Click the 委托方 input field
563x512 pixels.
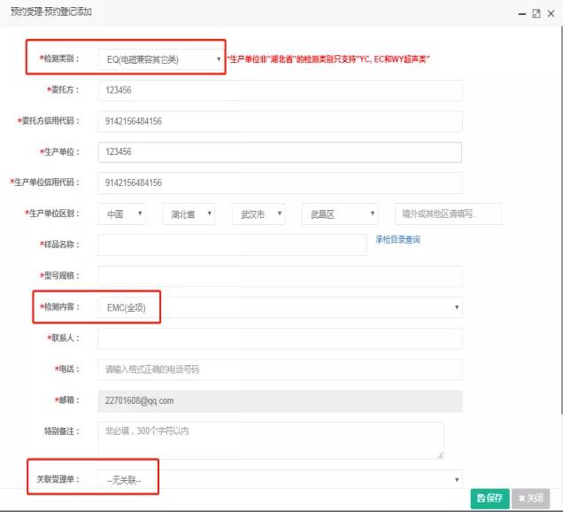pos(280,90)
